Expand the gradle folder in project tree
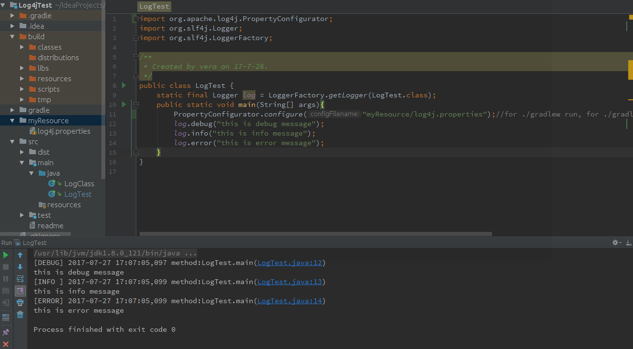This screenshot has width=633, height=349. coord(12,110)
